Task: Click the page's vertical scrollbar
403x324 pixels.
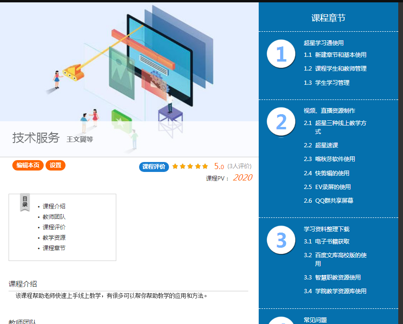Action: [x=401, y=163]
